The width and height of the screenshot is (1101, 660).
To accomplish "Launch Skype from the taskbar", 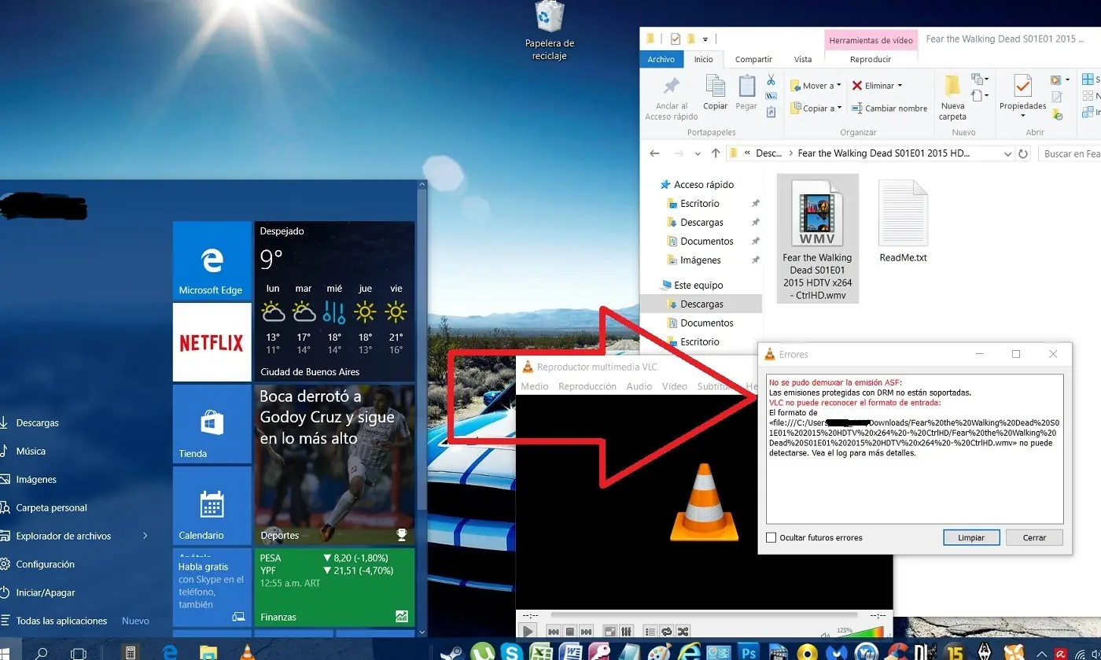I will coord(510,651).
